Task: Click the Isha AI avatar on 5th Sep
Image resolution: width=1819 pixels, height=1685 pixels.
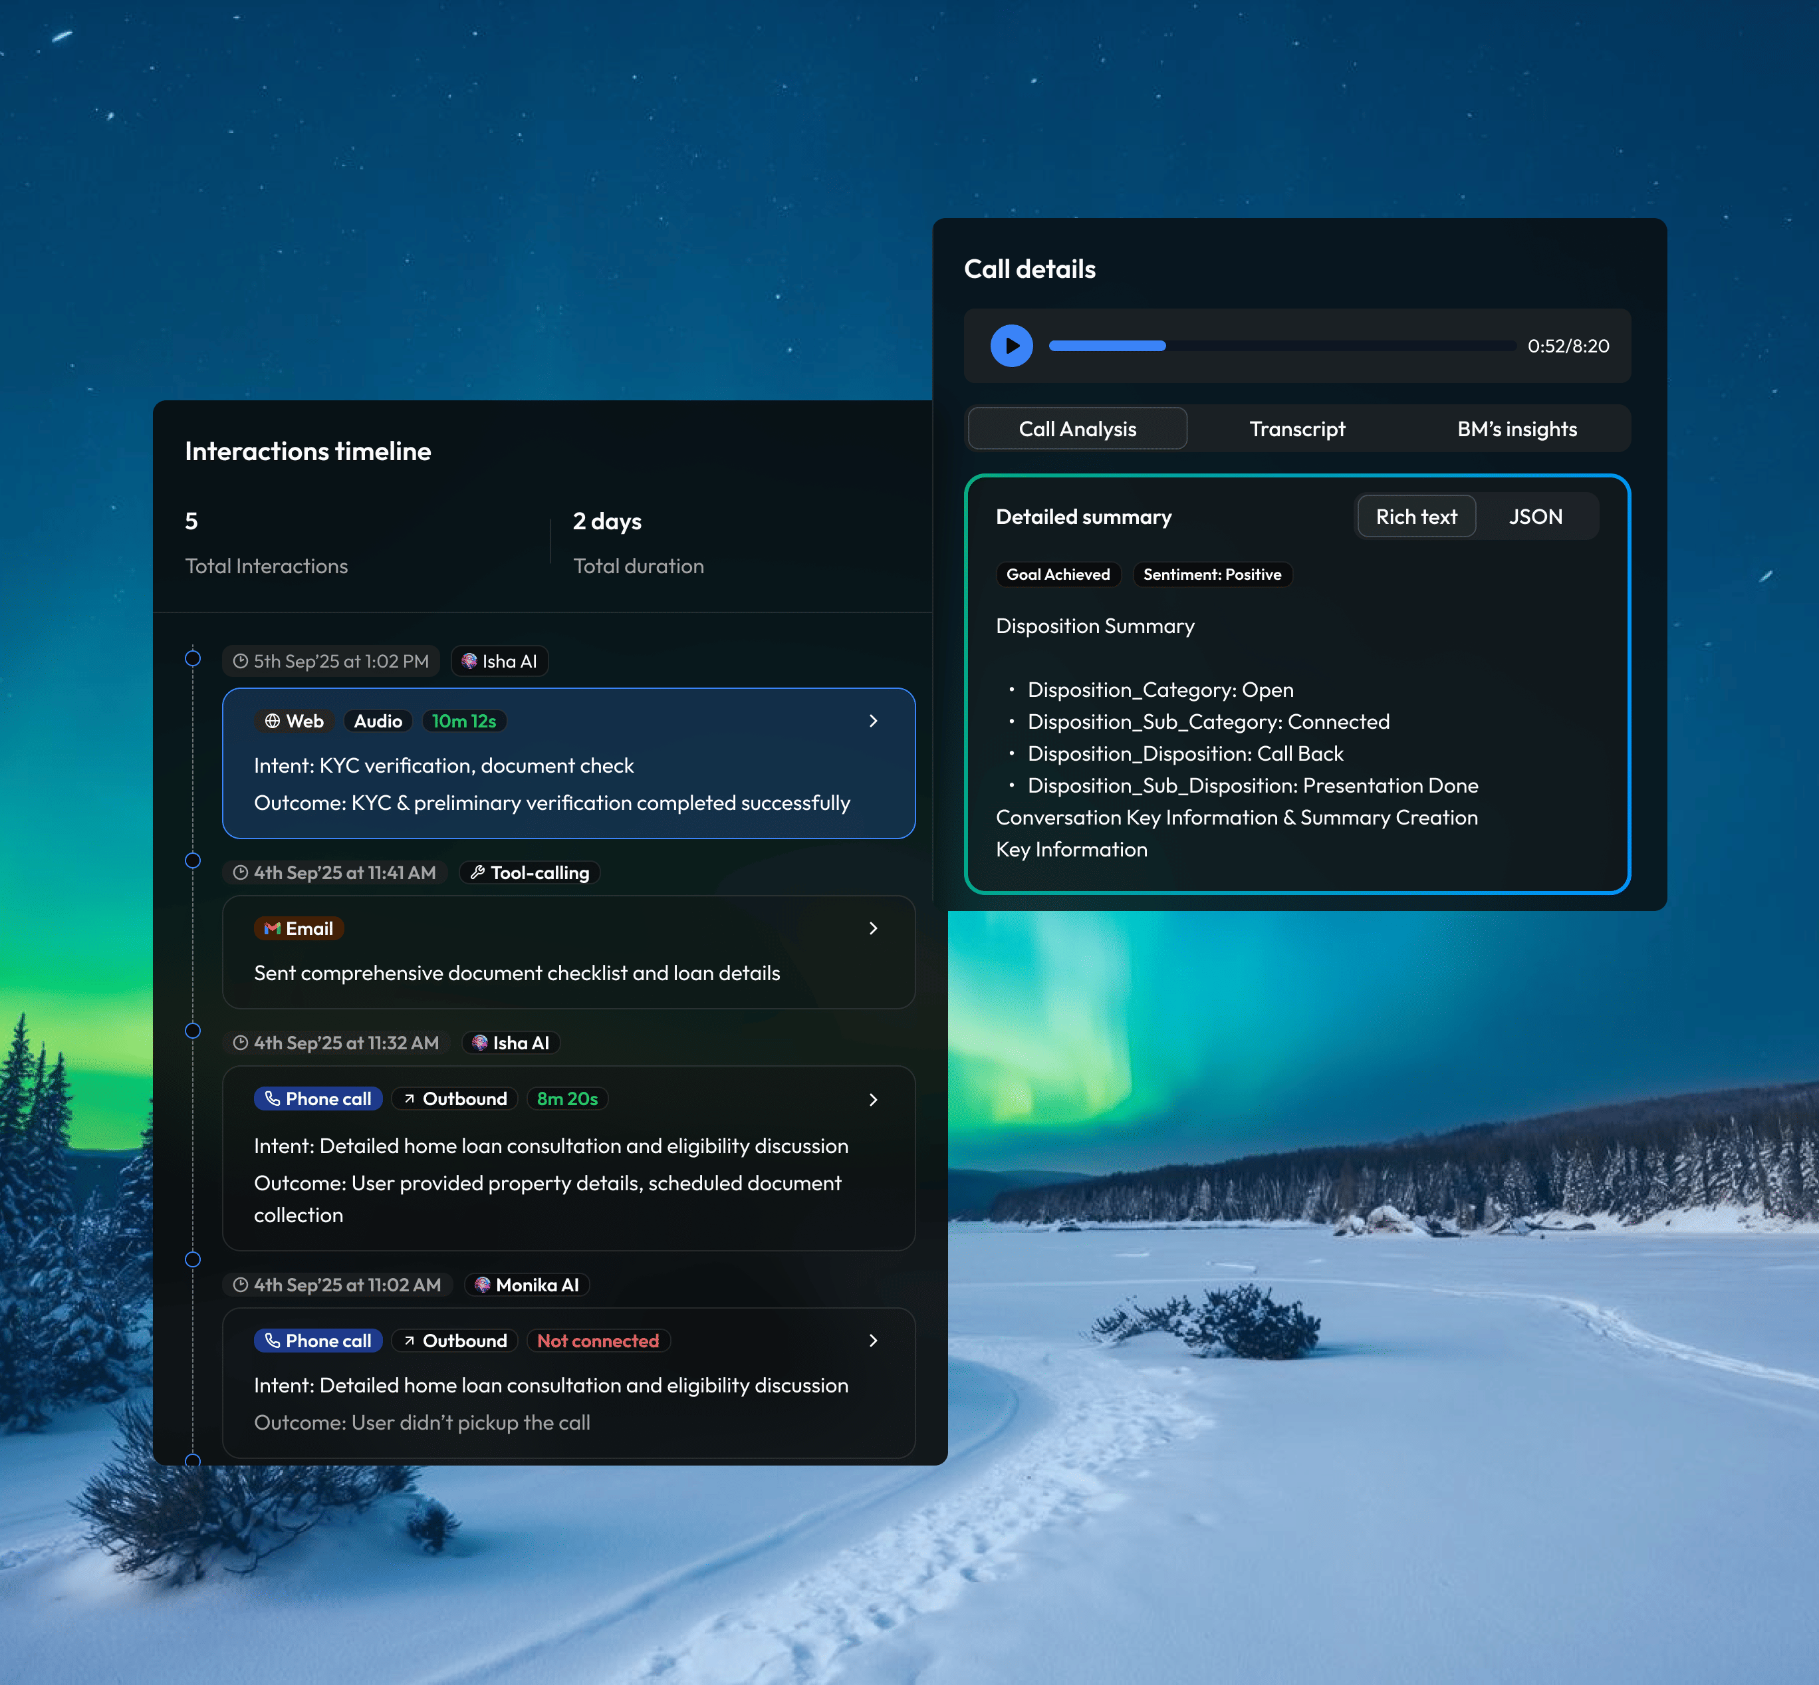Action: pyautogui.click(x=469, y=661)
